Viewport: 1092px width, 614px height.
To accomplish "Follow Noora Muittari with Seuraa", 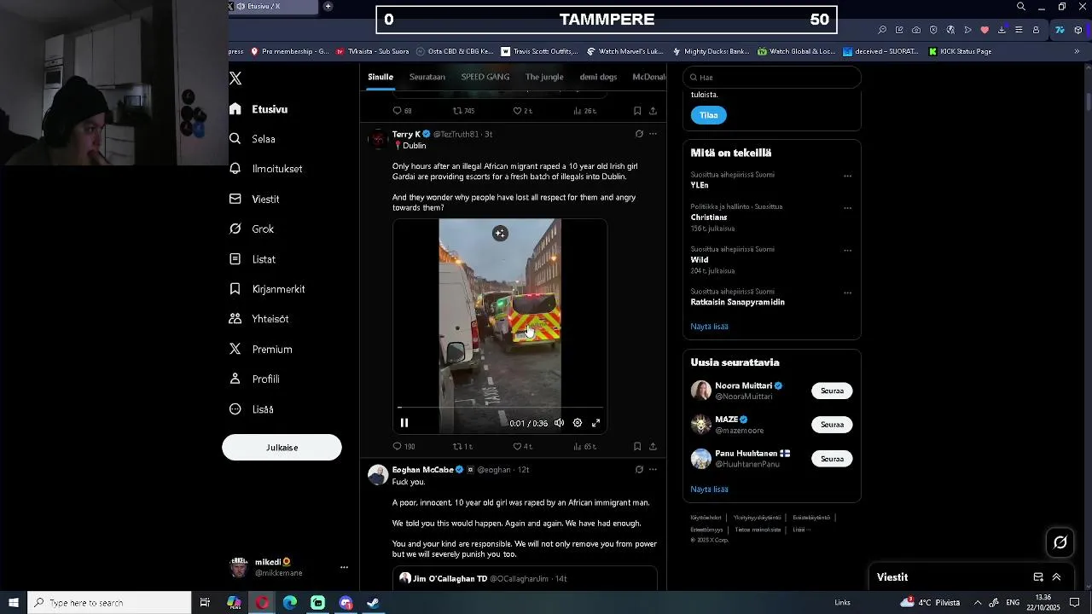I will pos(832,391).
